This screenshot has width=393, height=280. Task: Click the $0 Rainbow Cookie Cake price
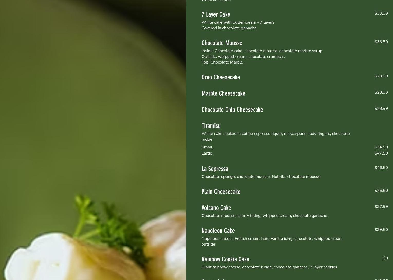click(385, 258)
